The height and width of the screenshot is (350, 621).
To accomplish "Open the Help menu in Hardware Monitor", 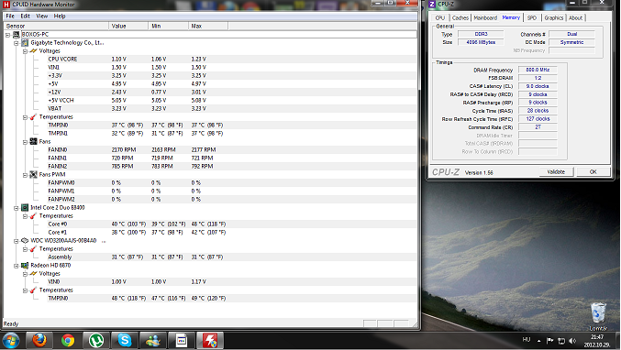I will tap(60, 16).
